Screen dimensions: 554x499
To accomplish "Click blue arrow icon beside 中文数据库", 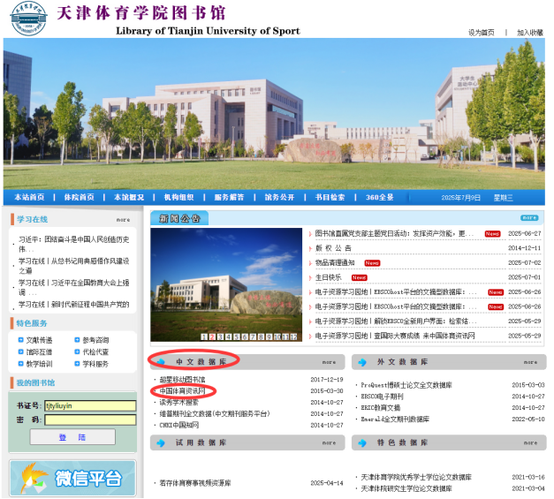I will click(162, 361).
